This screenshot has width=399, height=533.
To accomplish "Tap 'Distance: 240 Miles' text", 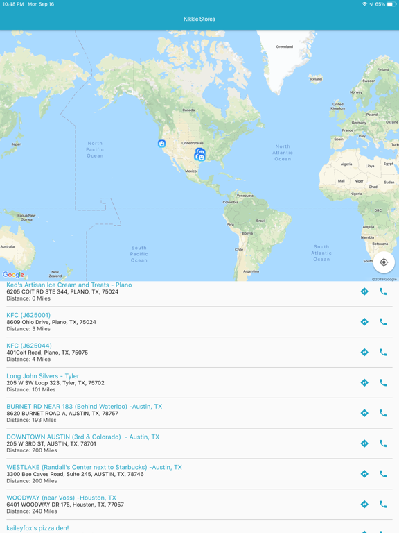I will point(32,511).
